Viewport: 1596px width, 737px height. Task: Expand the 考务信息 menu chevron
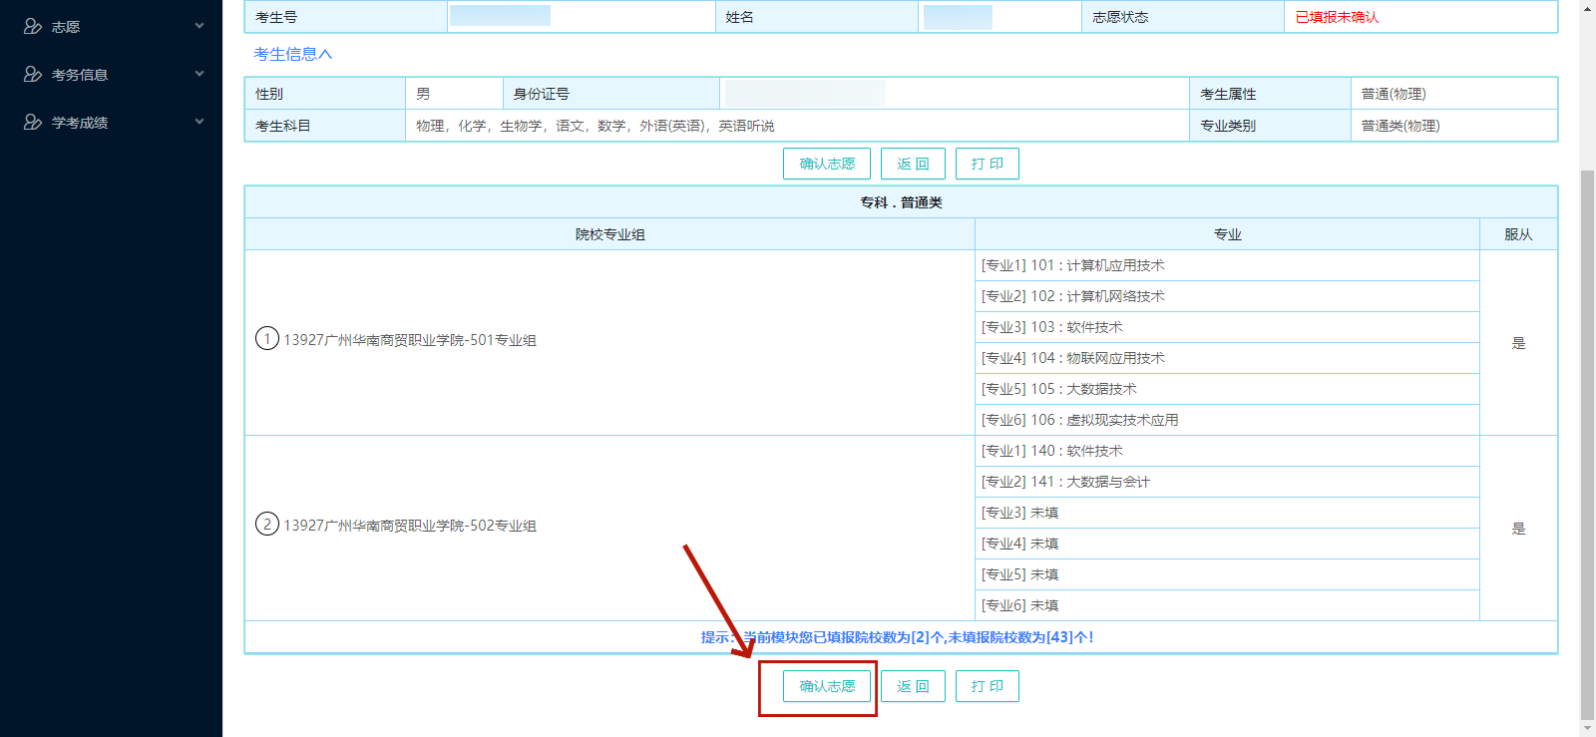pos(199,74)
